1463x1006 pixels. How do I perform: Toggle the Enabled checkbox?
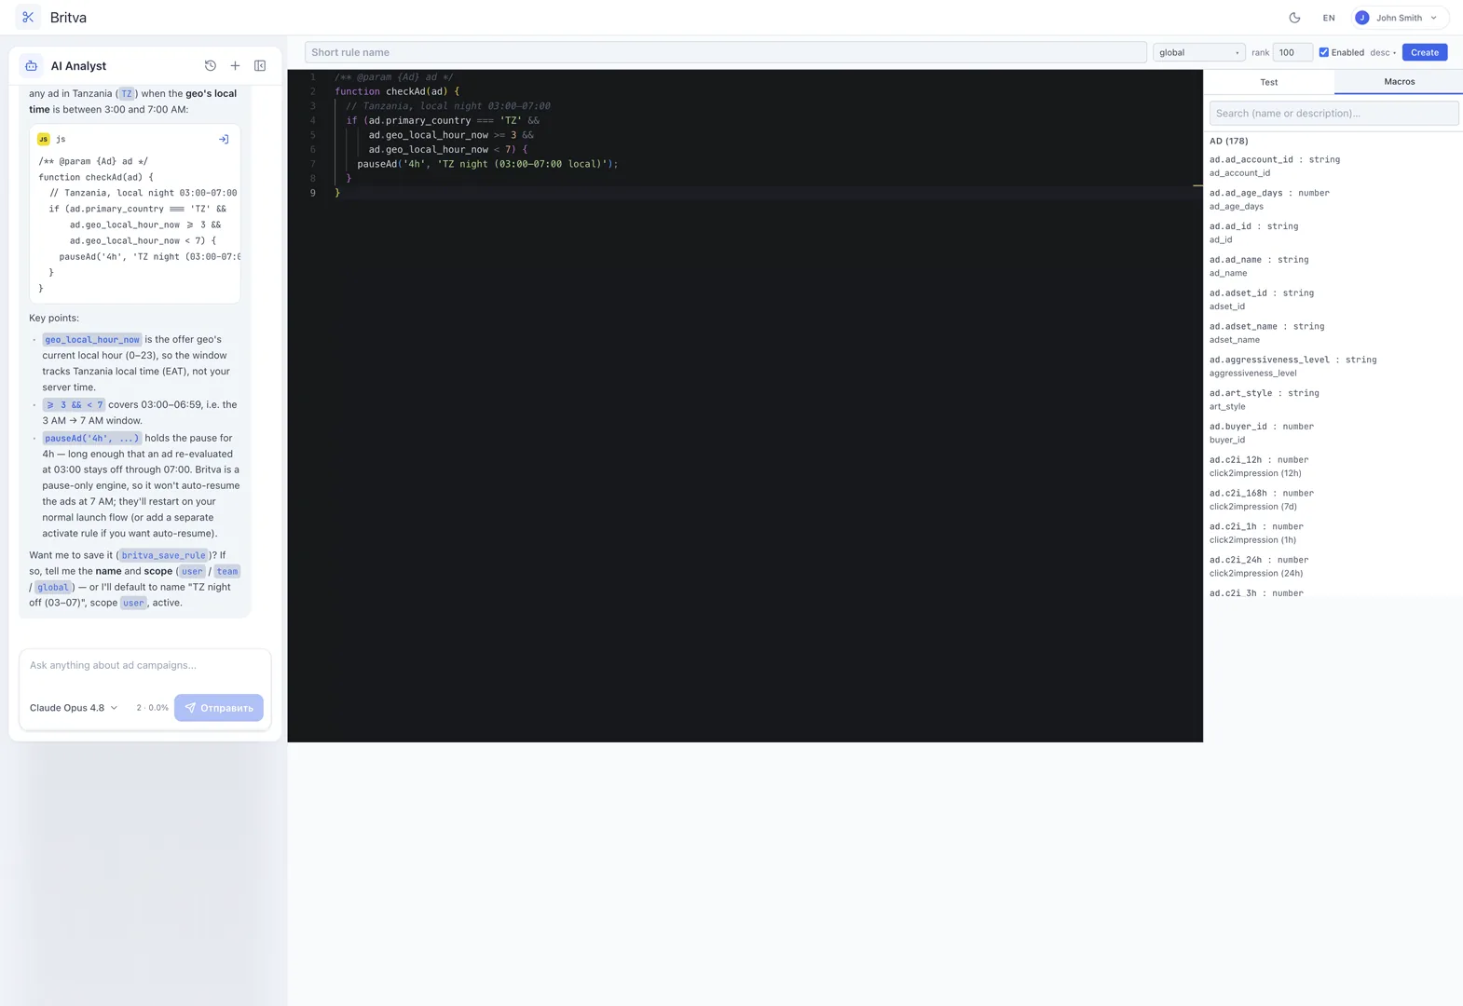pos(1323,52)
